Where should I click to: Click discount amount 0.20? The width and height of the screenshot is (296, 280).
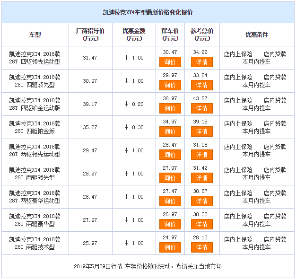[x=138, y=104]
